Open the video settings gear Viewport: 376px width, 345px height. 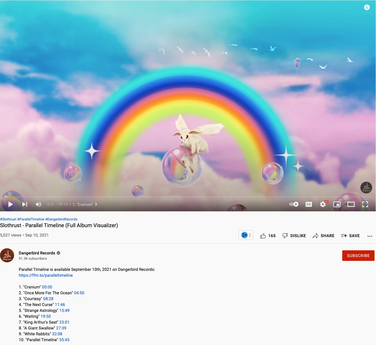323,204
